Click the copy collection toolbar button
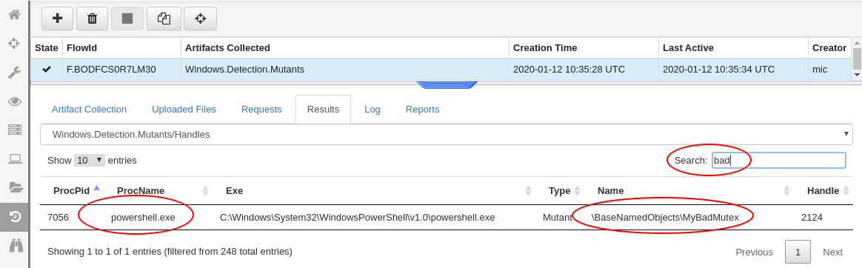Viewport: 862px width, 268px height. tap(164, 19)
